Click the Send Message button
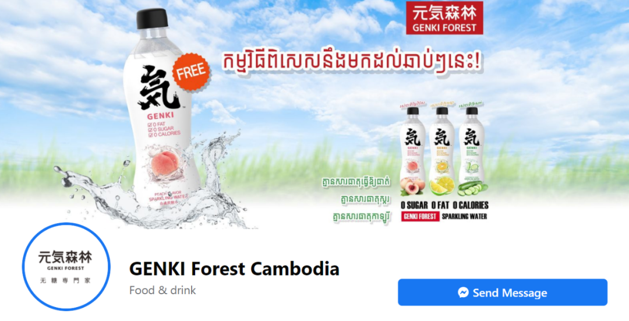 [x=503, y=292]
